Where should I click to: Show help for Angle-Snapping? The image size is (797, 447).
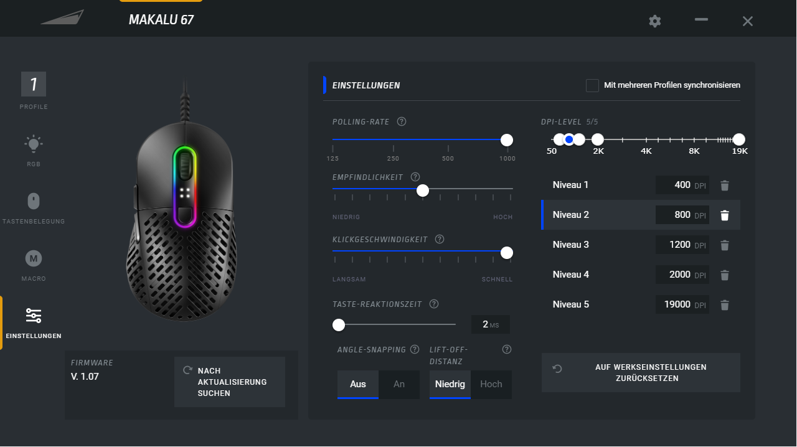415,349
